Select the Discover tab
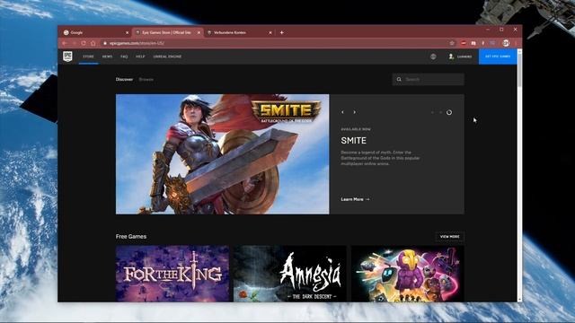The width and height of the screenshot is (575, 323). coord(124,80)
